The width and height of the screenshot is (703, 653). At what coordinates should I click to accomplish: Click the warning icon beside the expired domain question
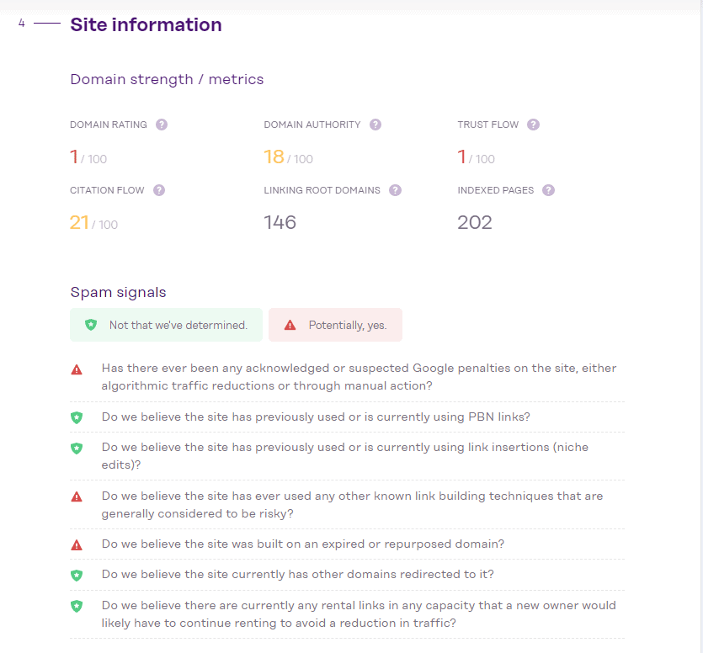[x=77, y=544]
